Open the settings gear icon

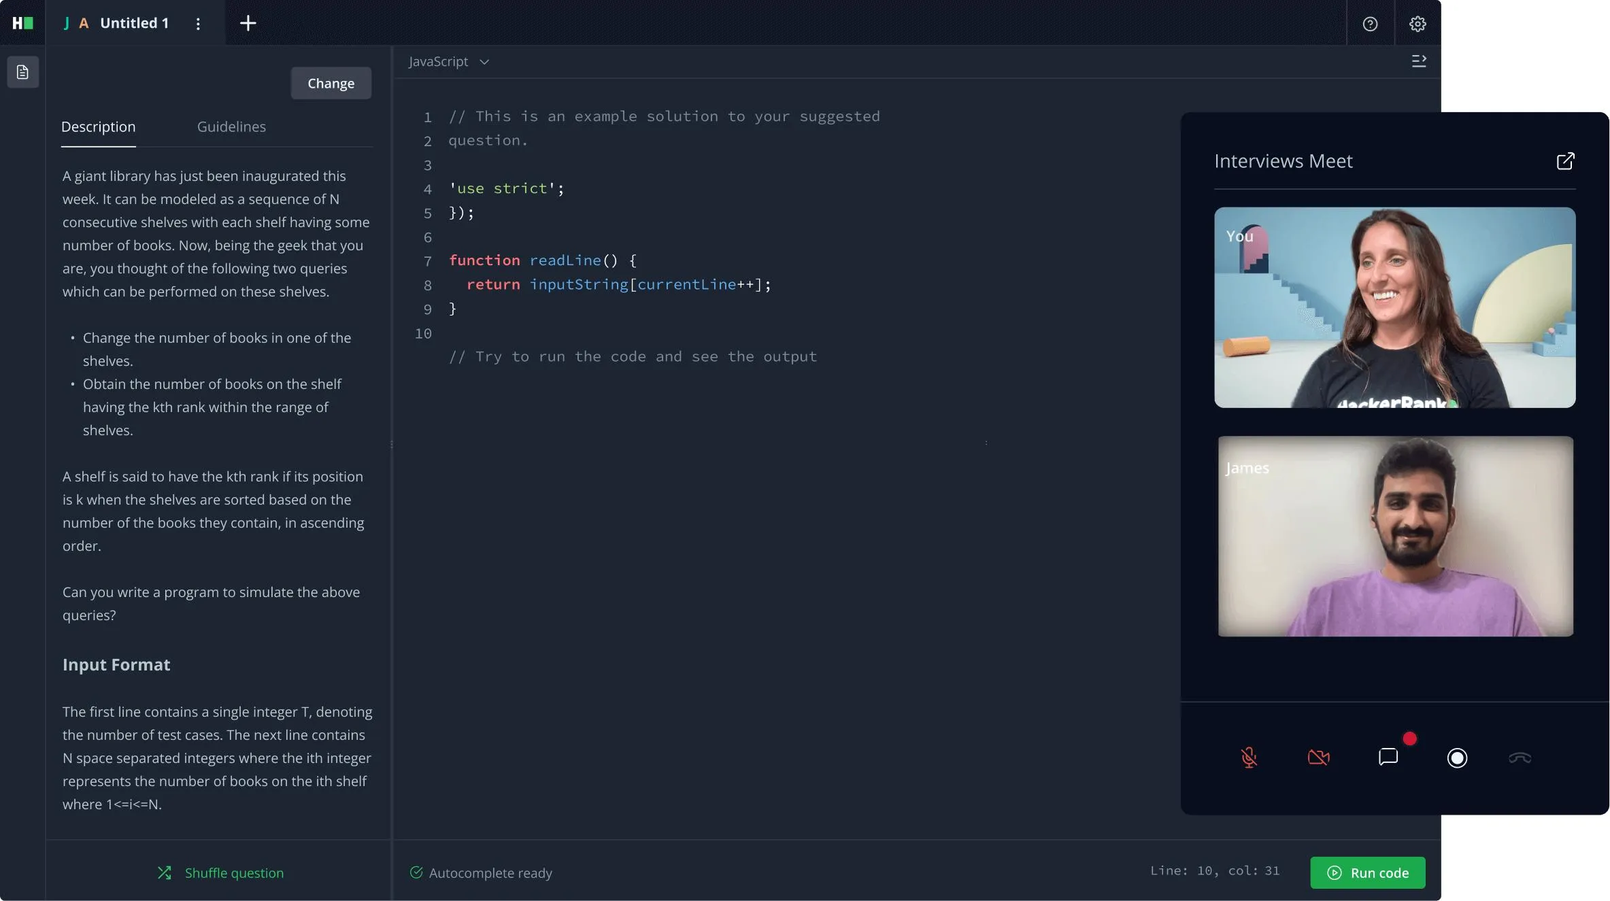pyautogui.click(x=1418, y=24)
